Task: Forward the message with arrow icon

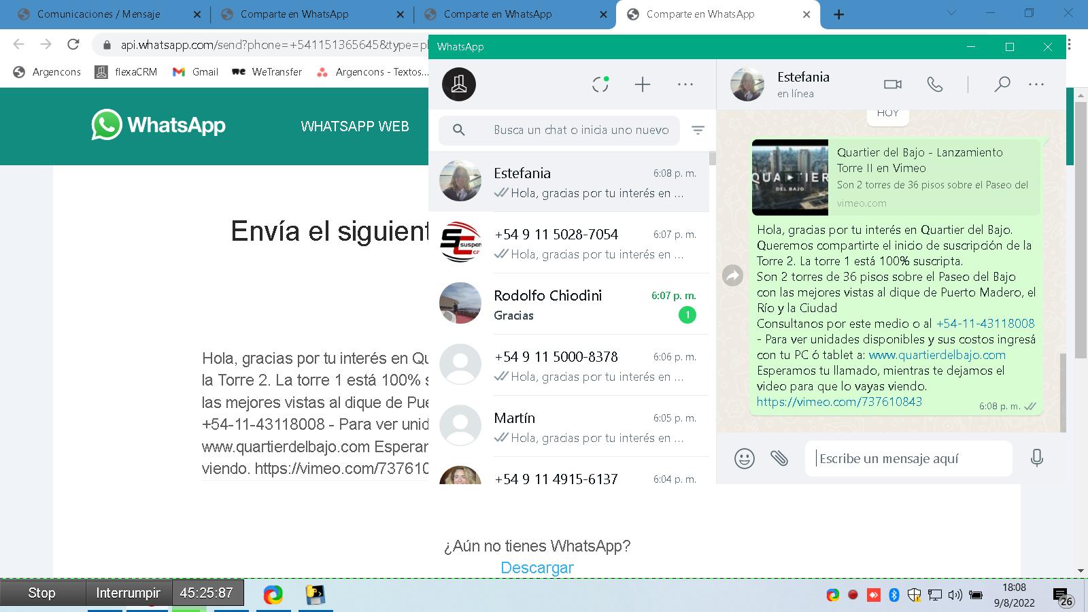Action: [732, 275]
